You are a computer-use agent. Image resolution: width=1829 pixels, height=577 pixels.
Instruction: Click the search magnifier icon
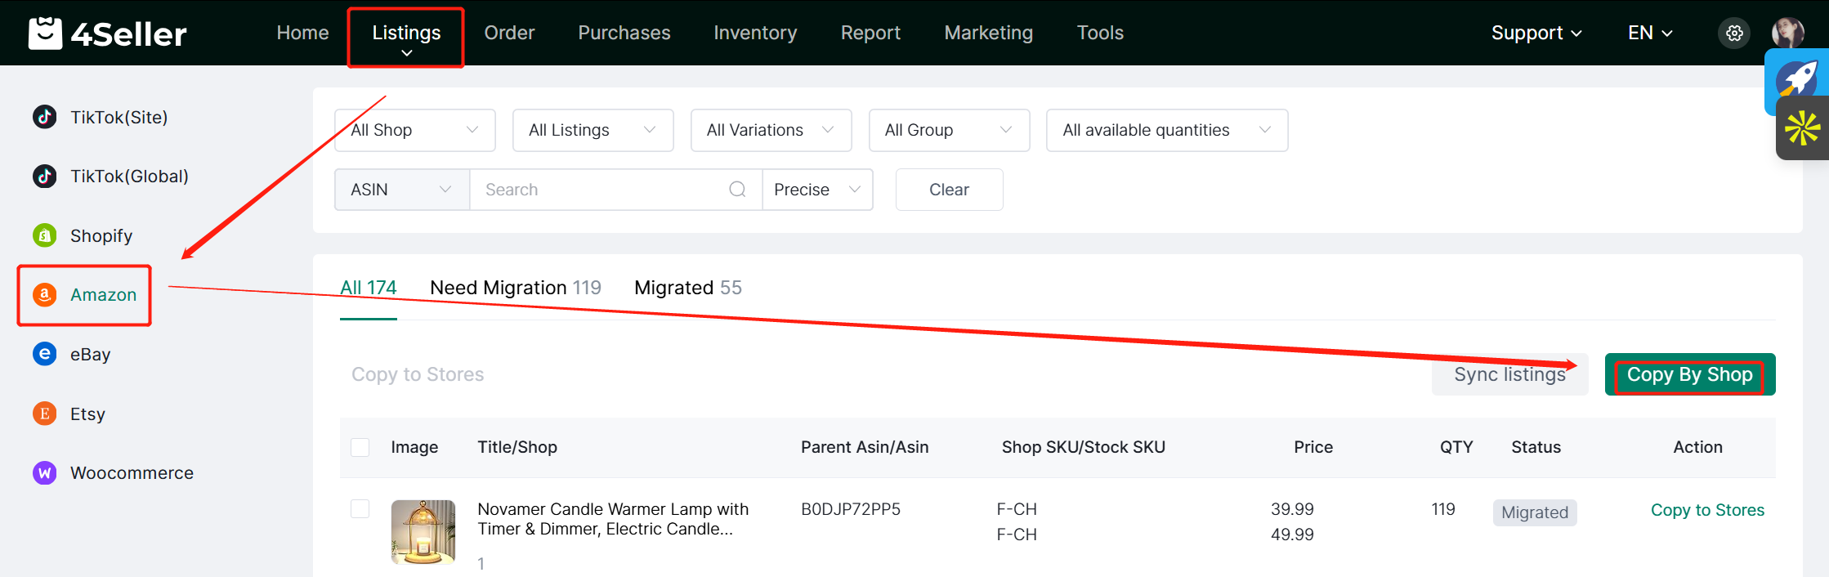(737, 190)
